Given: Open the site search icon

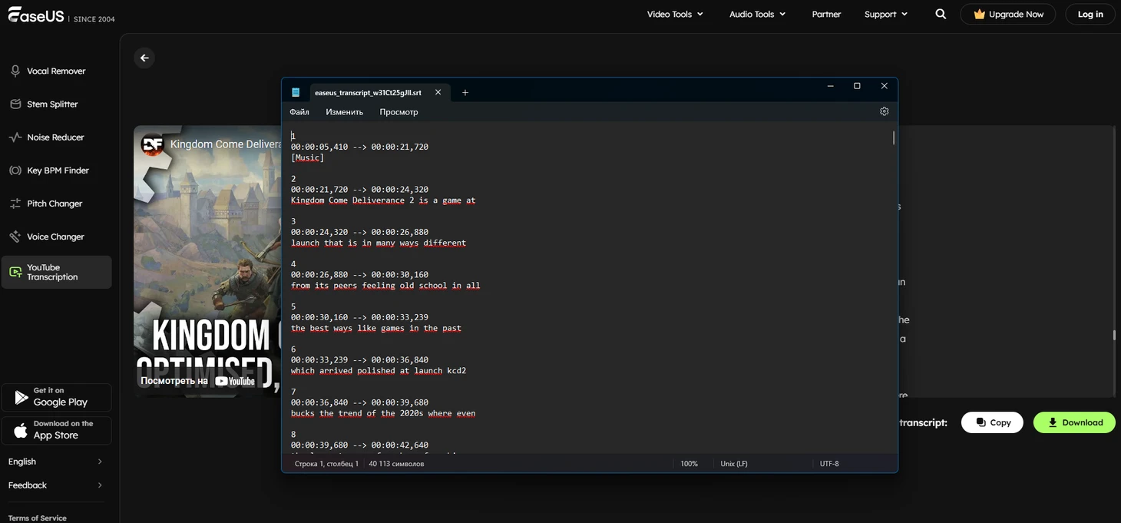Looking at the screenshot, I should pyautogui.click(x=941, y=14).
